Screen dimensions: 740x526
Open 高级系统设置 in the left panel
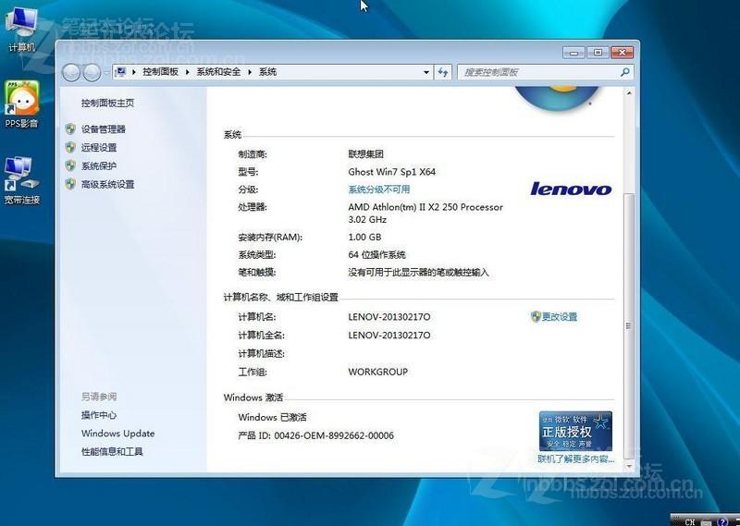click(x=107, y=184)
